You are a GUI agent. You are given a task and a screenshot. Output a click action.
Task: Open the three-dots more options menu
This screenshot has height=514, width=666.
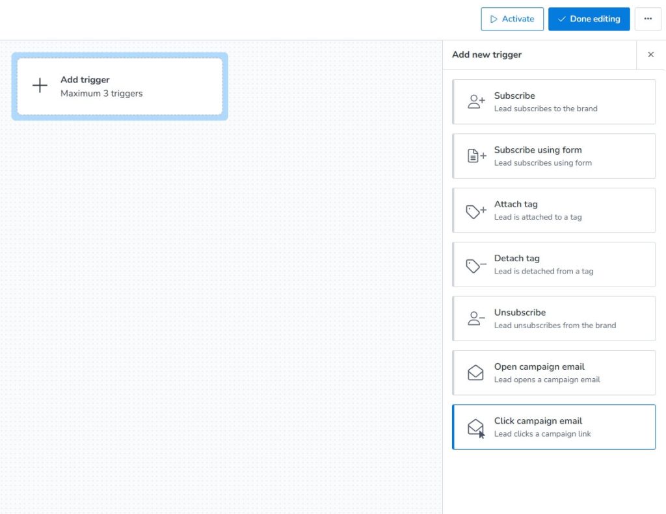(647, 19)
